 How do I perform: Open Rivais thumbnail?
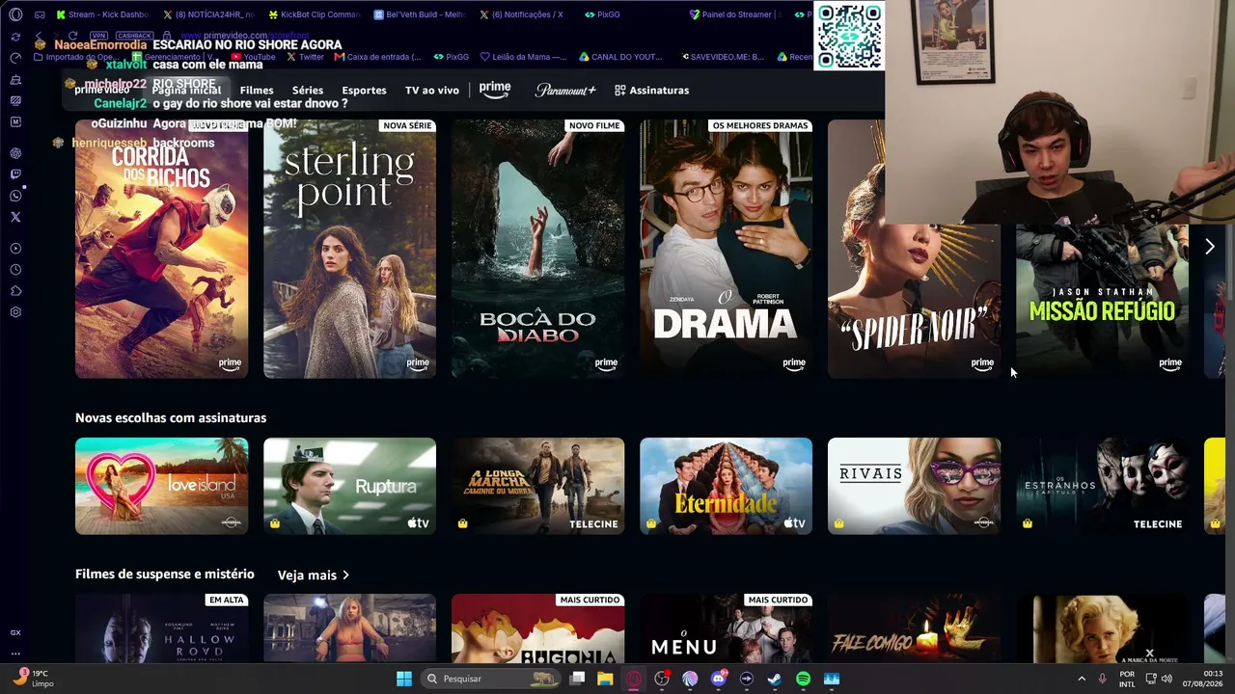click(x=914, y=486)
